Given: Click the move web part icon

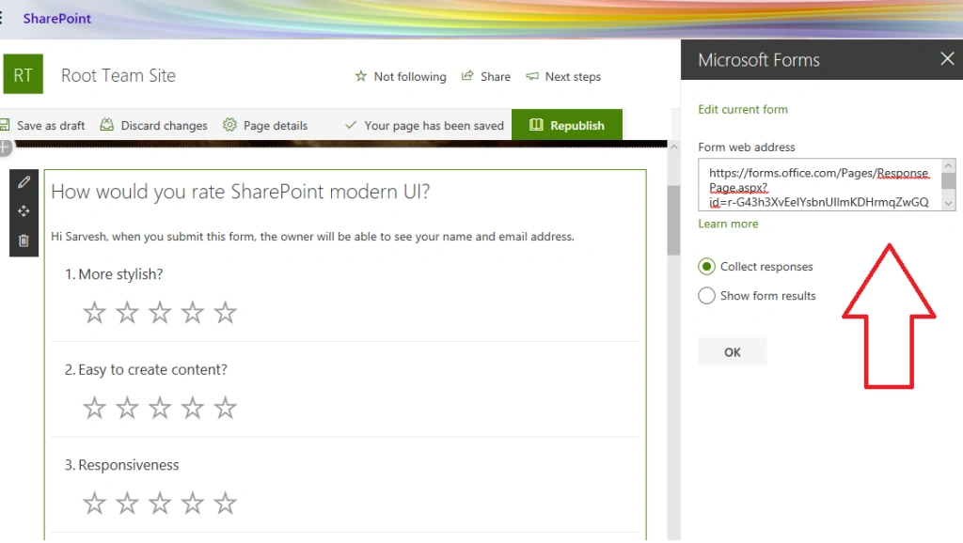Looking at the screenshot, I should pos(24,211).
